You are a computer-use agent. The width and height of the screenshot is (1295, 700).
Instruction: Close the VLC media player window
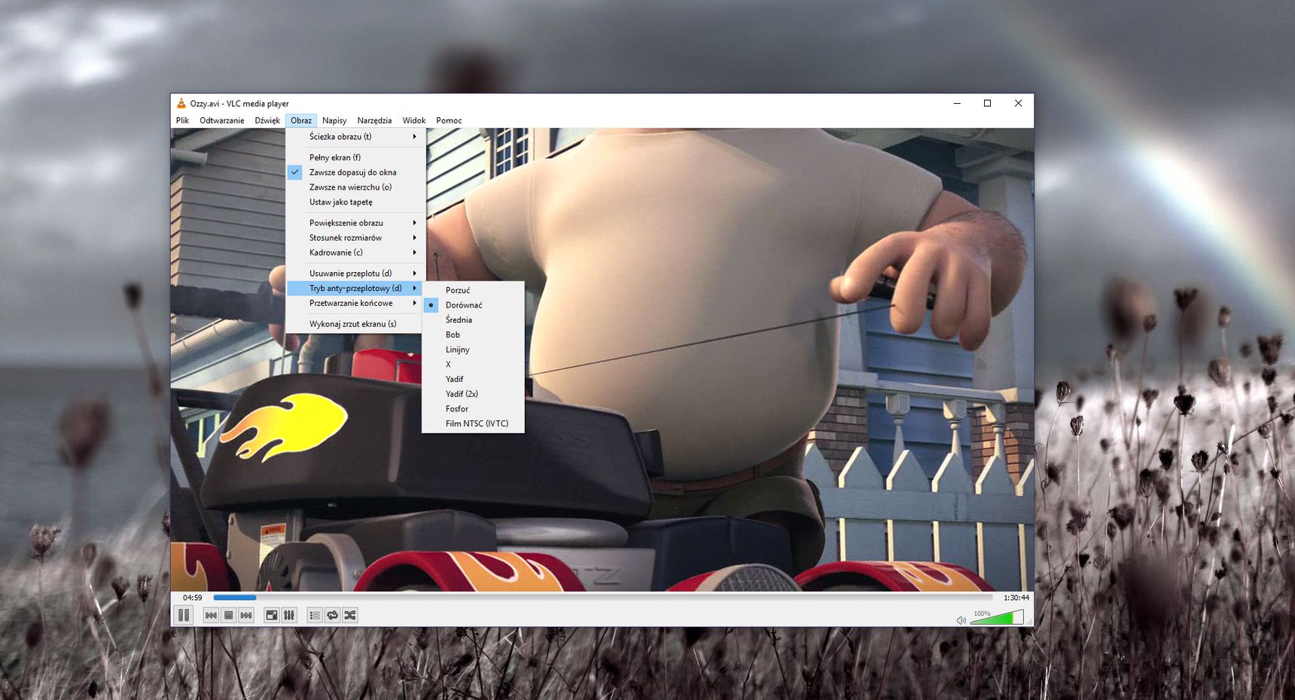tap(1018, 103)
